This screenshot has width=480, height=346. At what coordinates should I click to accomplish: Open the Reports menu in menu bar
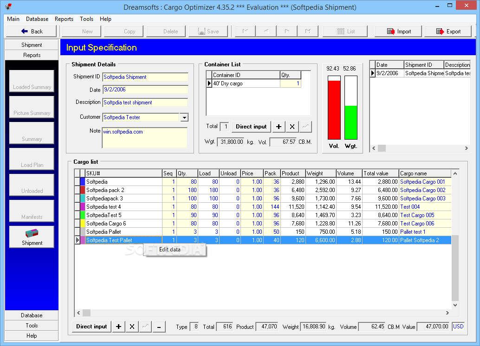coord(64,19)
